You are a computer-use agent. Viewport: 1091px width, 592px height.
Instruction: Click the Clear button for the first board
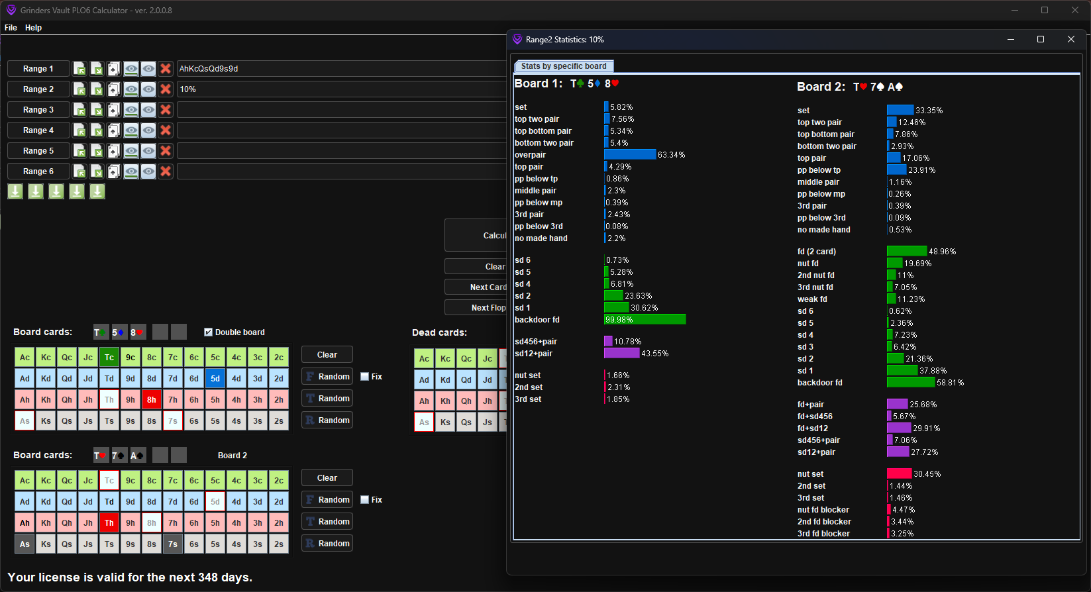click(x=327, y=355)
